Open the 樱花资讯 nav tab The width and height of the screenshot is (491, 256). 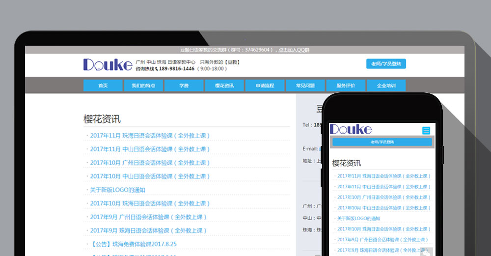click(x=224, y=85)
